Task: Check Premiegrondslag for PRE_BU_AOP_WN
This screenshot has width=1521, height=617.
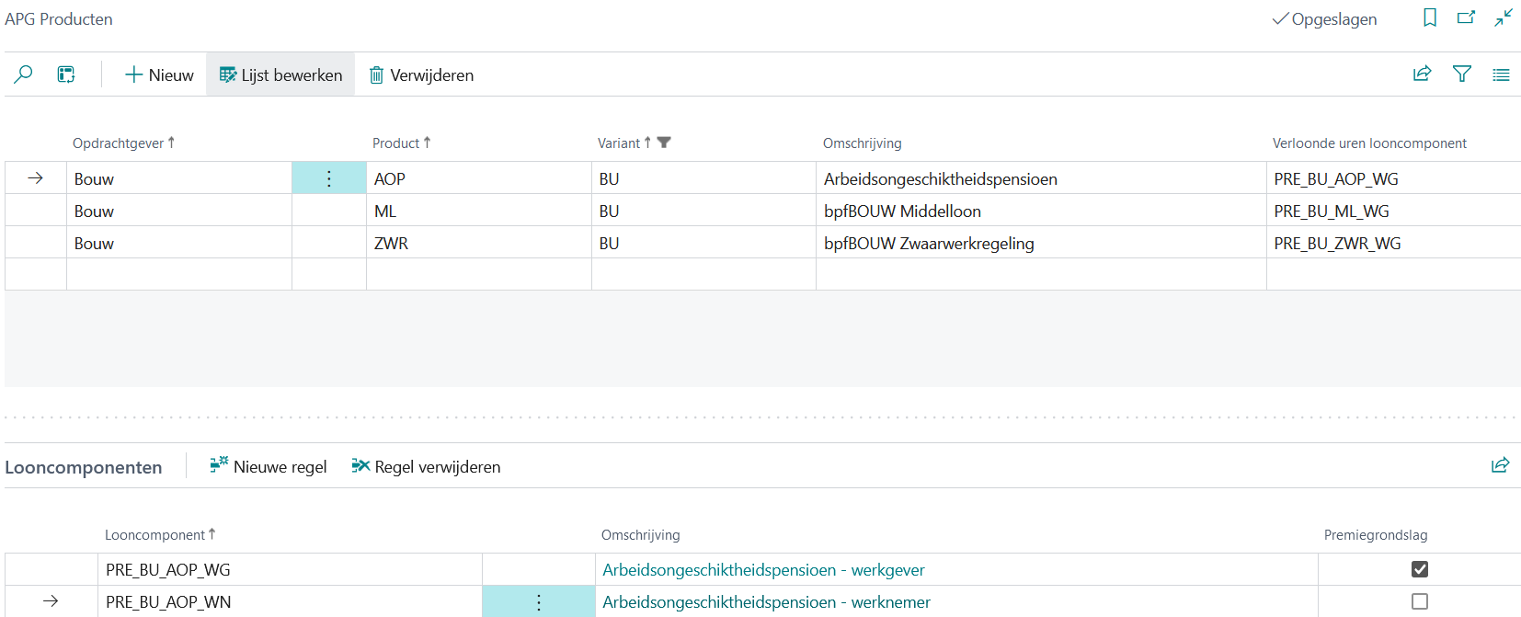Action: tap(1420, 601)
